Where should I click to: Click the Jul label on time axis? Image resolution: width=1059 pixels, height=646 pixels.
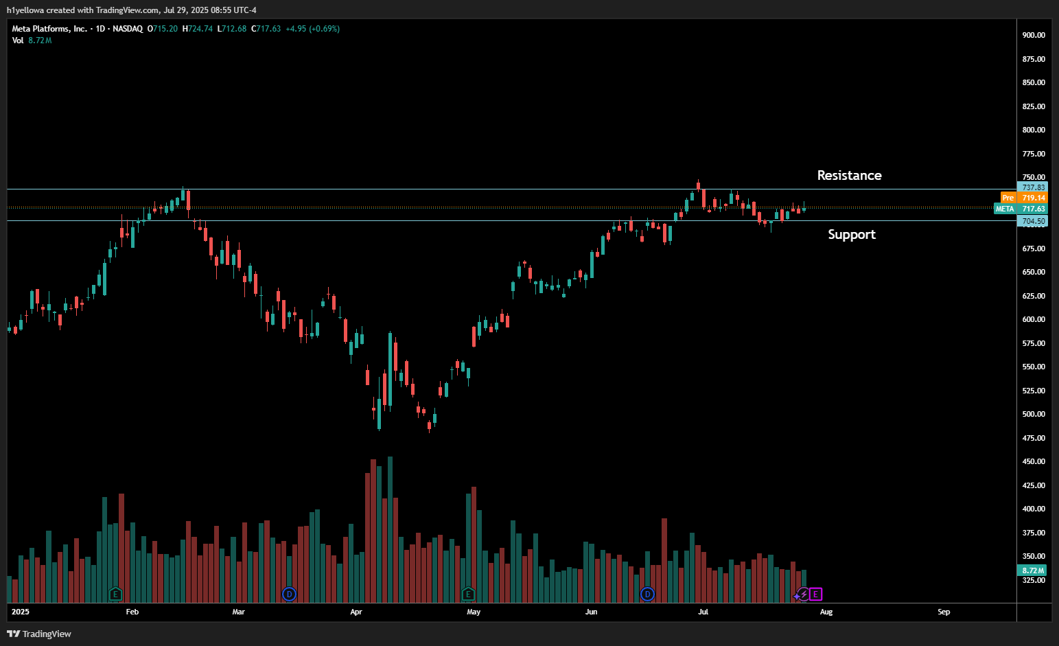point(703,612)
